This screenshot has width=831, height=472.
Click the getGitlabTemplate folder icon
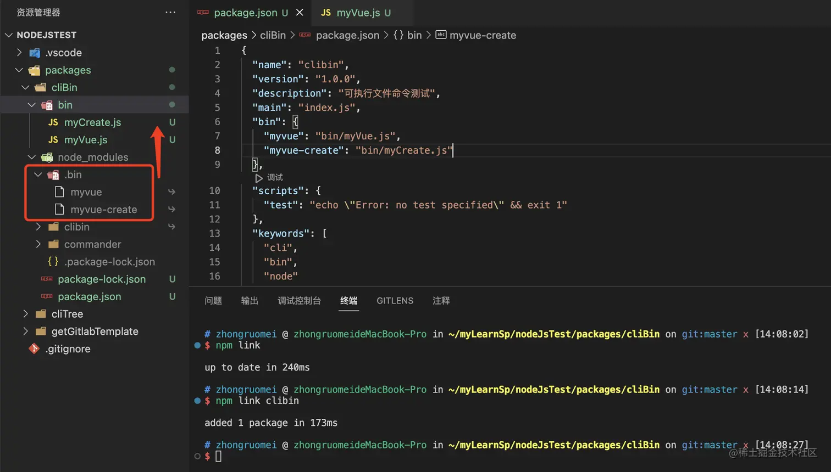click(41, 331)
